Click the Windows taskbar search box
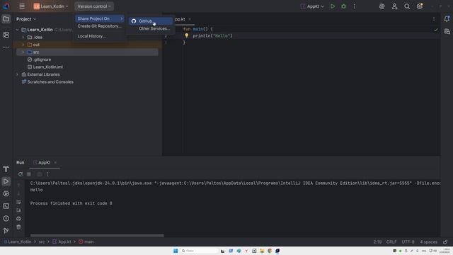Viewport: 453px width, 255px height. click(x=200, y=251)
